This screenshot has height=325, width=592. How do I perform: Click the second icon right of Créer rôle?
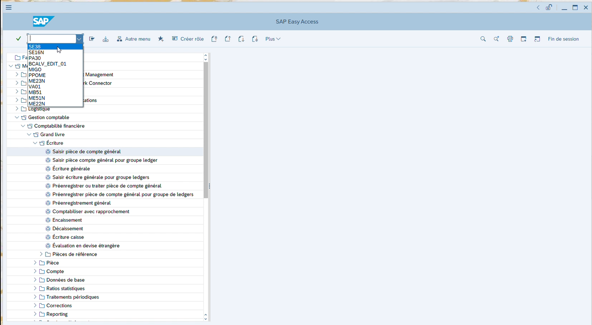(x=228, y=39)
